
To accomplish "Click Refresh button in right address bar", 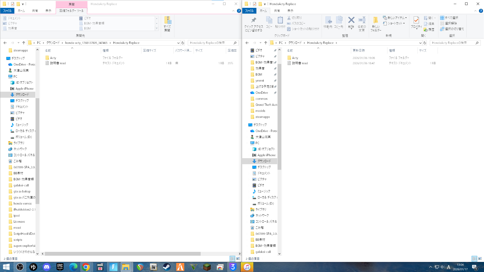I will [425, 43].
